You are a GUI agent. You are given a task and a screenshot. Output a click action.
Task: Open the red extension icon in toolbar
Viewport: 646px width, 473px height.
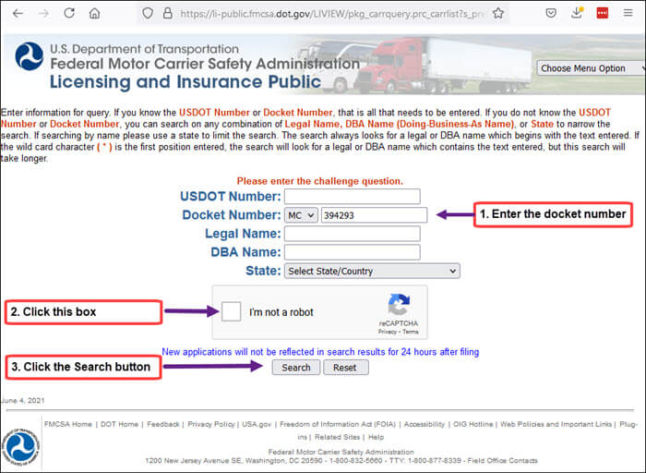tap(603, 13)
